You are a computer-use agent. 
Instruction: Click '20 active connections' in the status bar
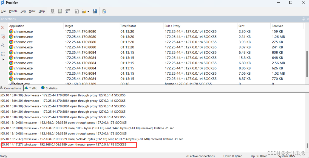[200, 156]
